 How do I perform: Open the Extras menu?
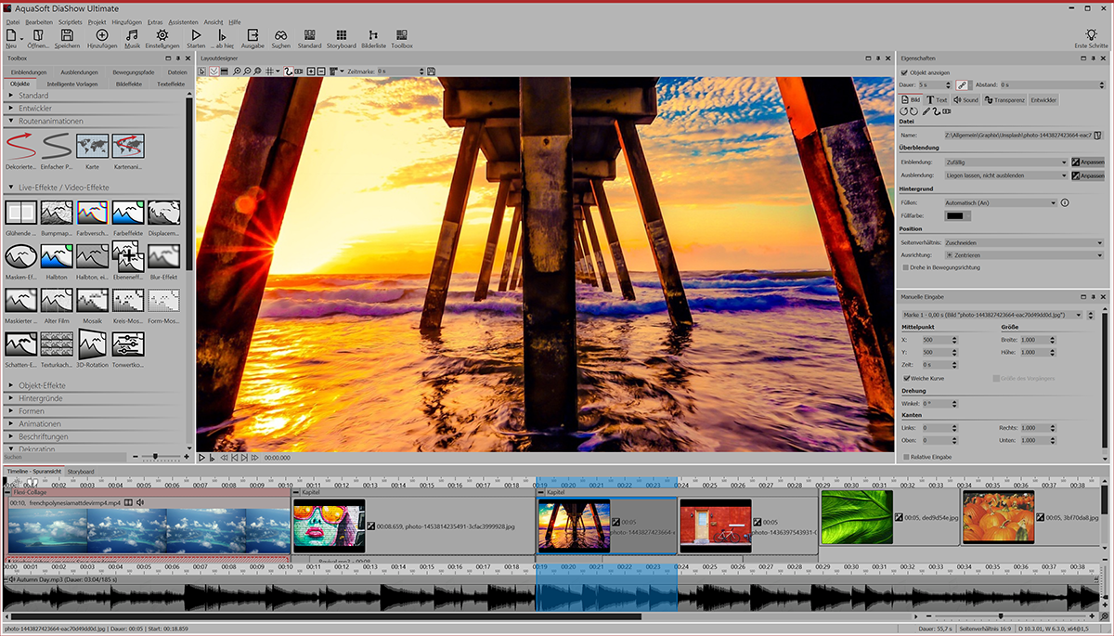tap(154, 21)
